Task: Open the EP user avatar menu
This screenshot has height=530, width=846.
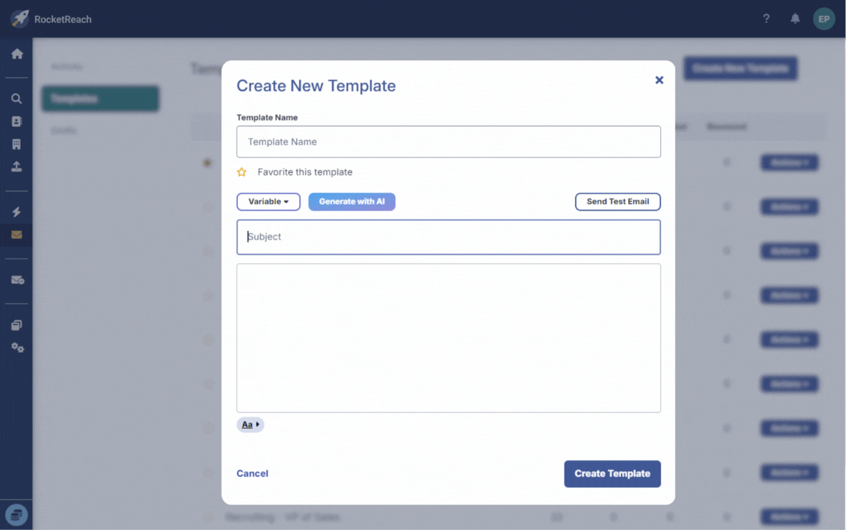Action: coord(823,19)
